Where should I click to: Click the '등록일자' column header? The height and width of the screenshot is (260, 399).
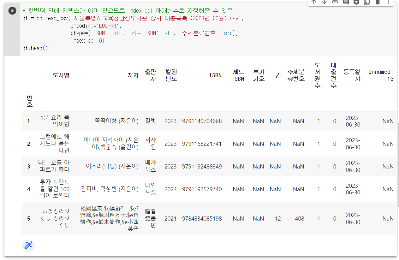point(352,75)
